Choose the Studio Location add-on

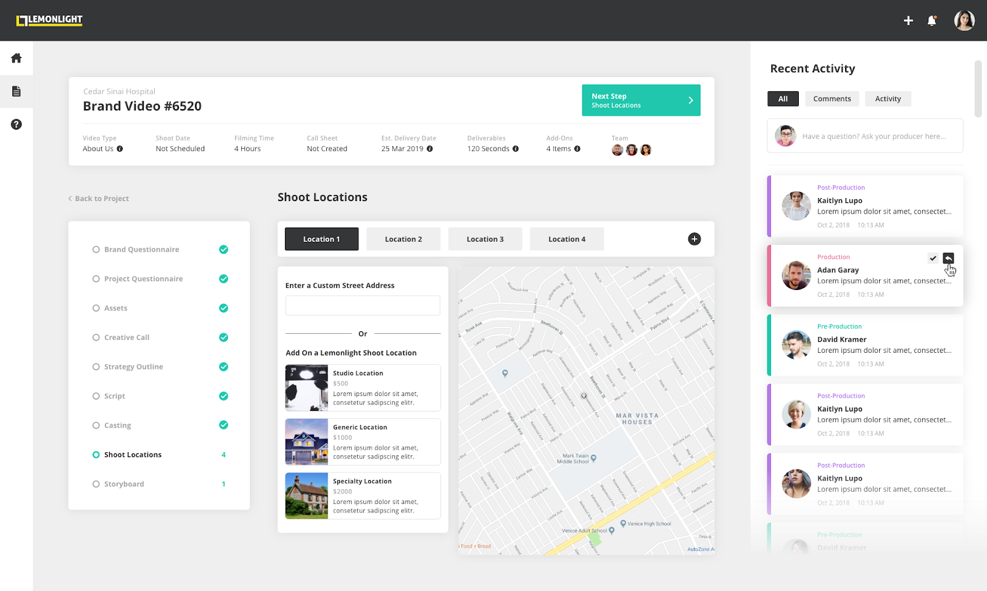point(363,387)
